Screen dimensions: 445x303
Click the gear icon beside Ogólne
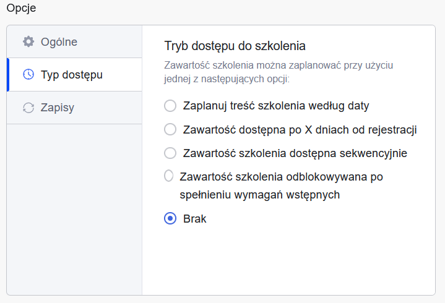[x=28, y=42]
